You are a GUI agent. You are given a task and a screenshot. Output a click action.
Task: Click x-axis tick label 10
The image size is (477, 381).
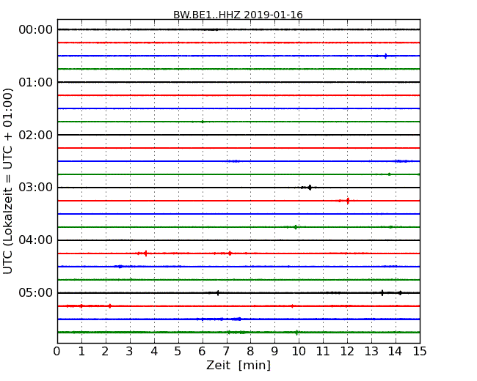[x=299, y=352]
